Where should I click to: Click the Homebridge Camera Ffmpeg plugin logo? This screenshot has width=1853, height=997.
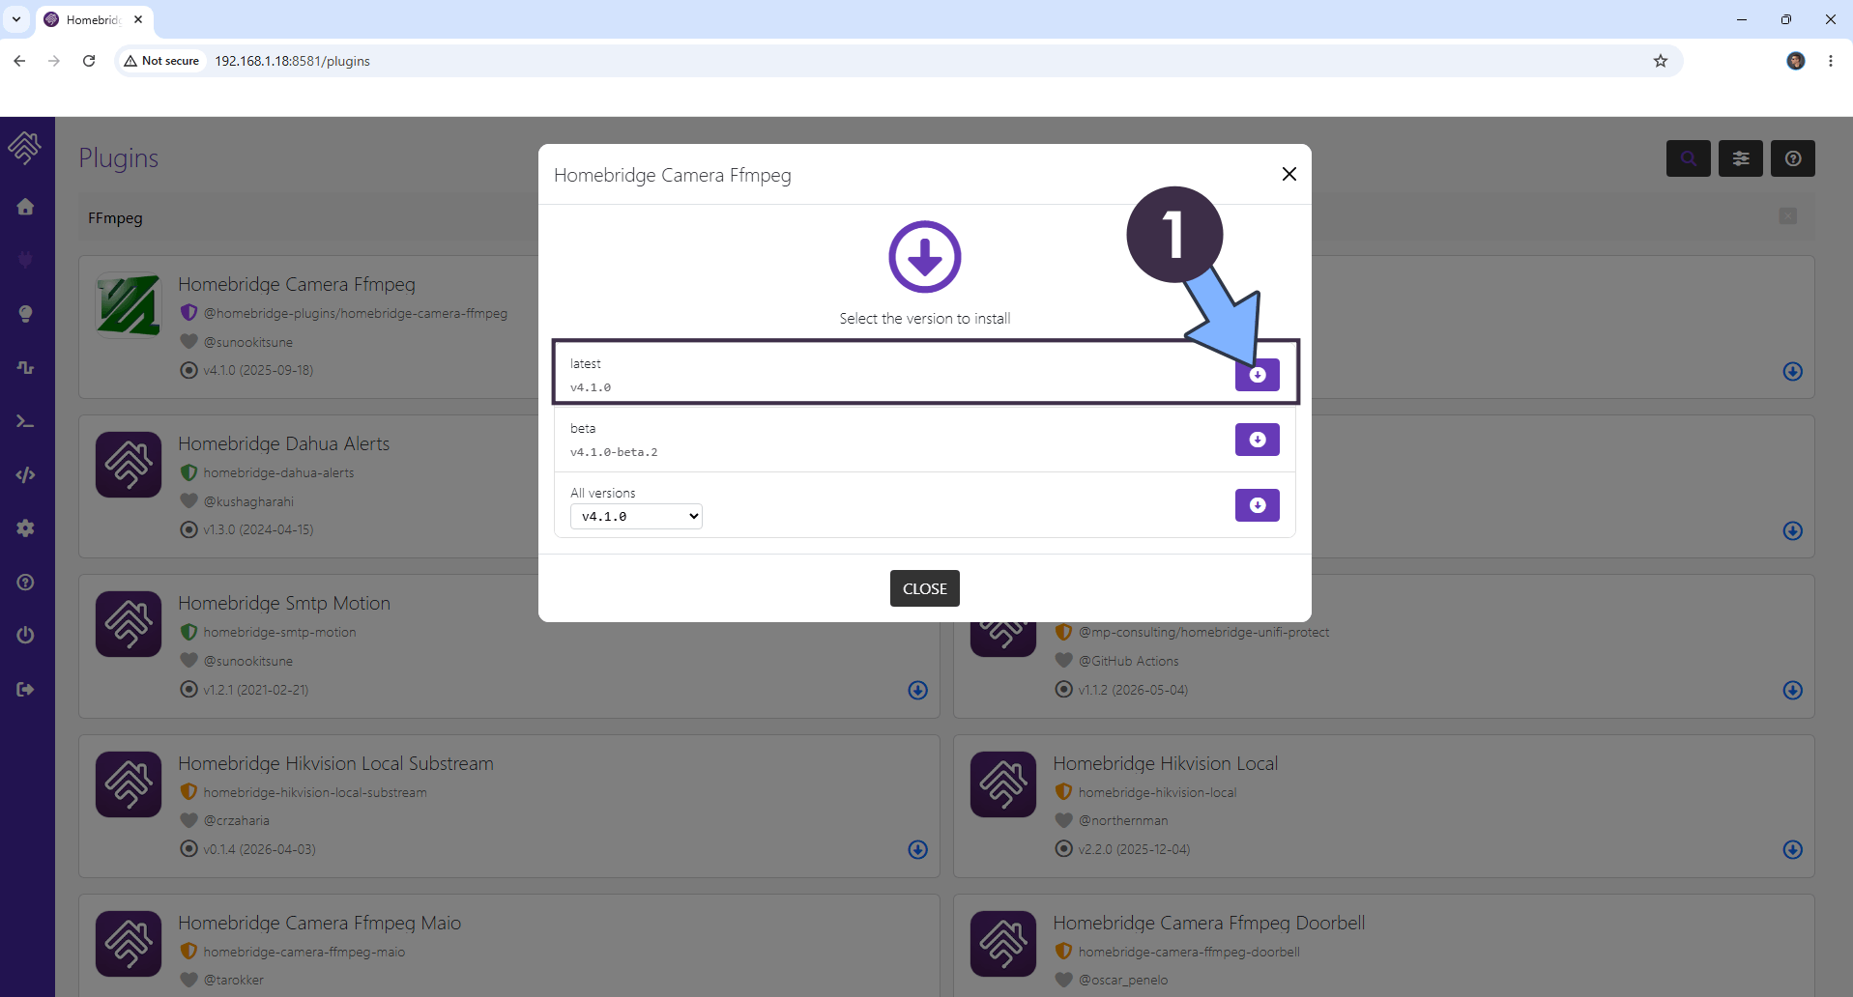(x=129, y=305)
